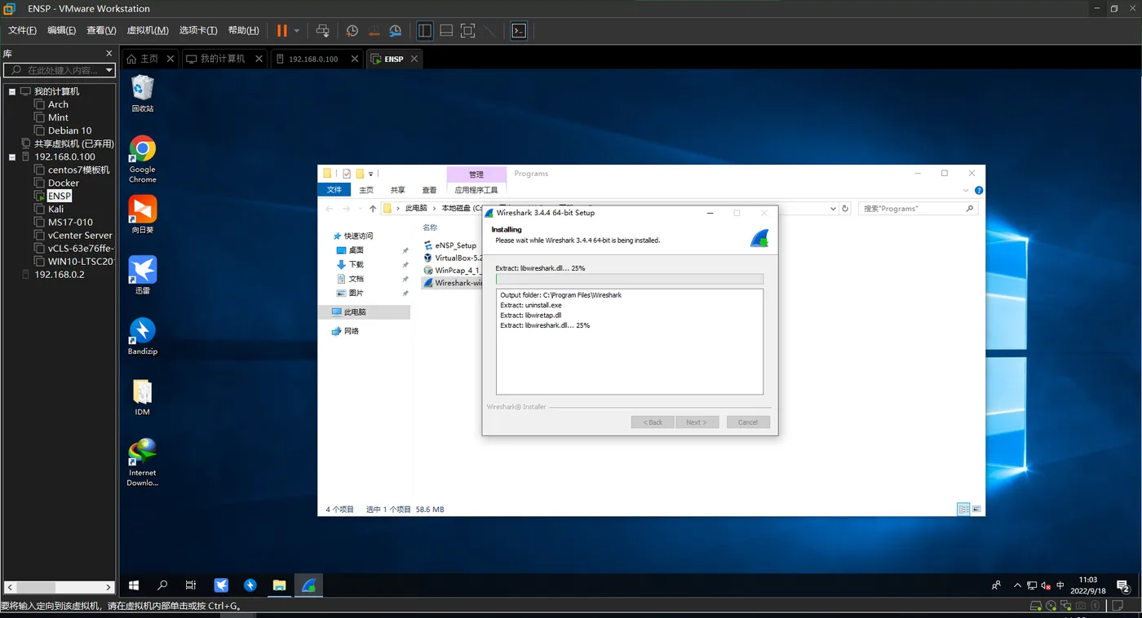Click the Wireshark installer taskbar icon

pos(308,585)
